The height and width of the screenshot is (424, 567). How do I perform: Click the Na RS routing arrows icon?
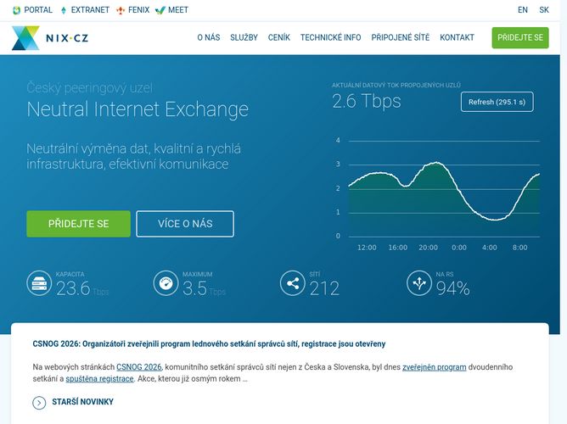point(419,283)
